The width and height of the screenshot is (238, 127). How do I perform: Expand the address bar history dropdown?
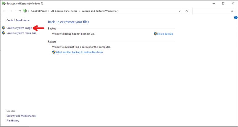click(x=180, y=11)
